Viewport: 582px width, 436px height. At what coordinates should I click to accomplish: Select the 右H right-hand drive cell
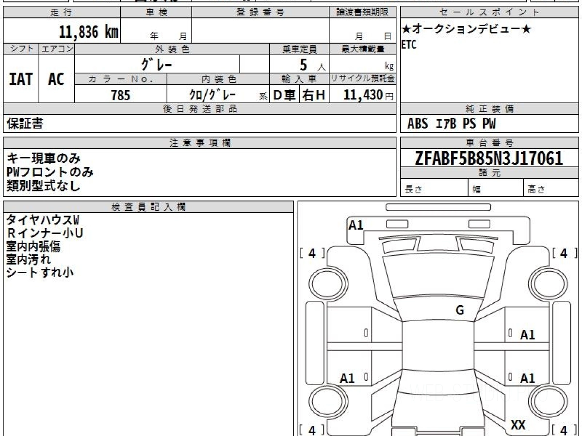point(314,95)
